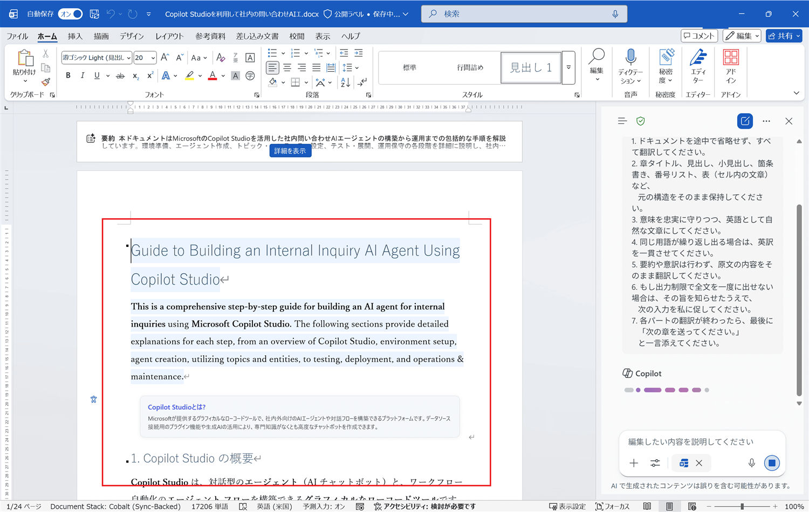The height and width of the screenshot is (512, 809).
Task: Pick the yellow text highlight color
Action: pos(189,76)
